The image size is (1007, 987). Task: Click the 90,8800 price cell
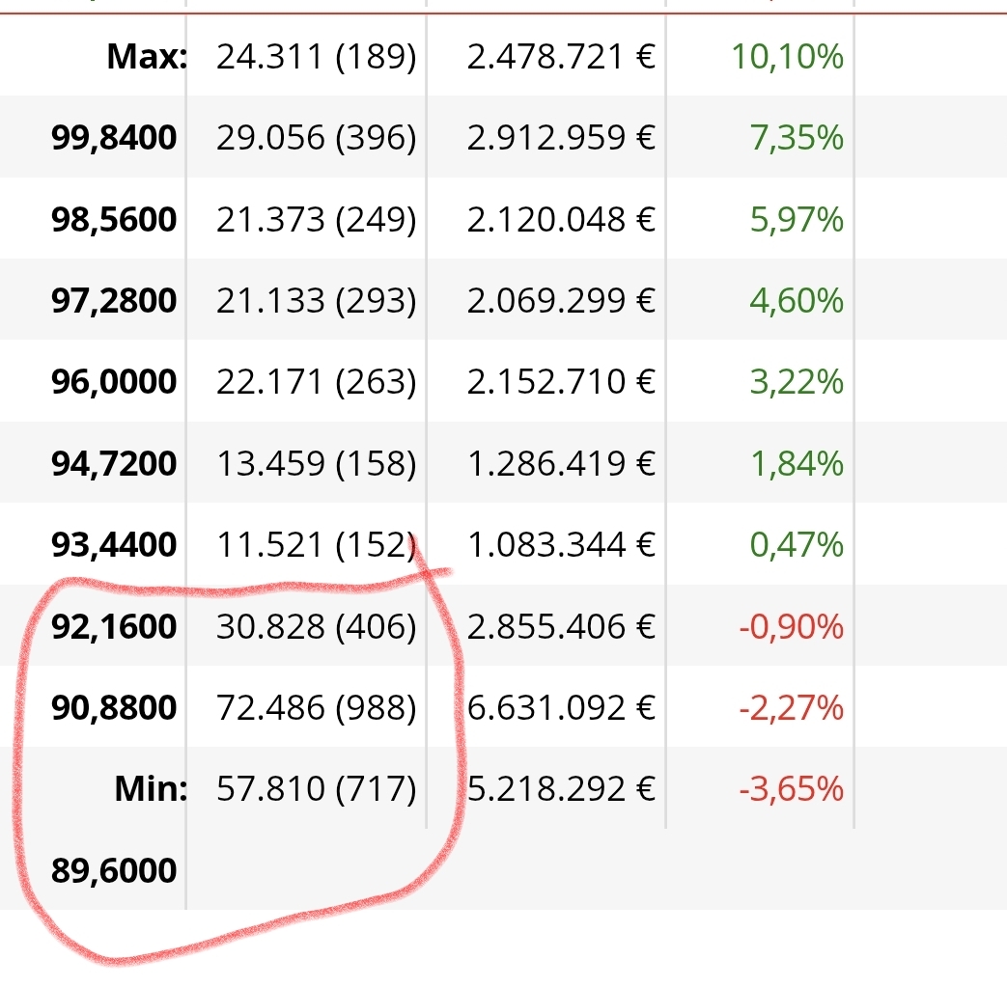coord(114,708)
